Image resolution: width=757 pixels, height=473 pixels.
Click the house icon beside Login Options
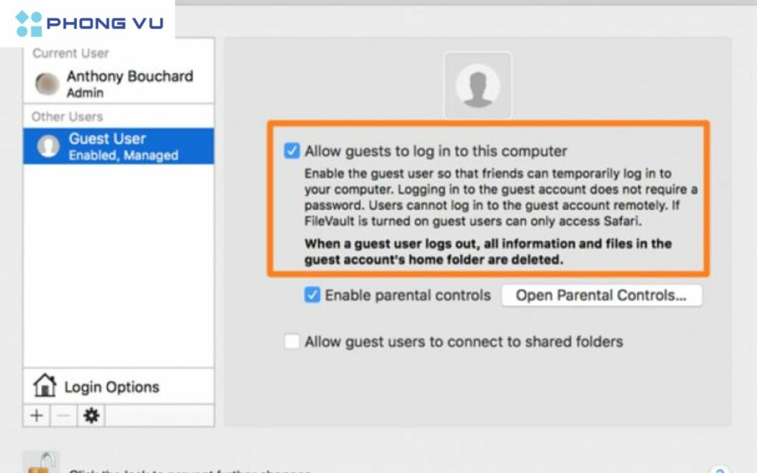(45, 386)
